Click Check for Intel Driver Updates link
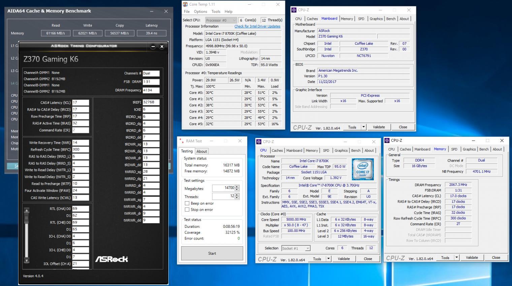The height and width of the screenshot is (286, 512). pos(257,26)
